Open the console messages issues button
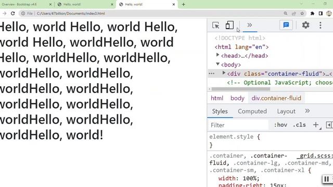Image resolution: width=333 pixels, height=187 pixels. [x=286, y=25]
